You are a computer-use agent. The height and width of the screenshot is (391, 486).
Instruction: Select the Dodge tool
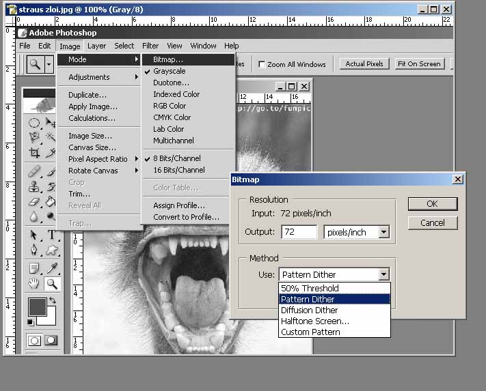tap(51, 216)
